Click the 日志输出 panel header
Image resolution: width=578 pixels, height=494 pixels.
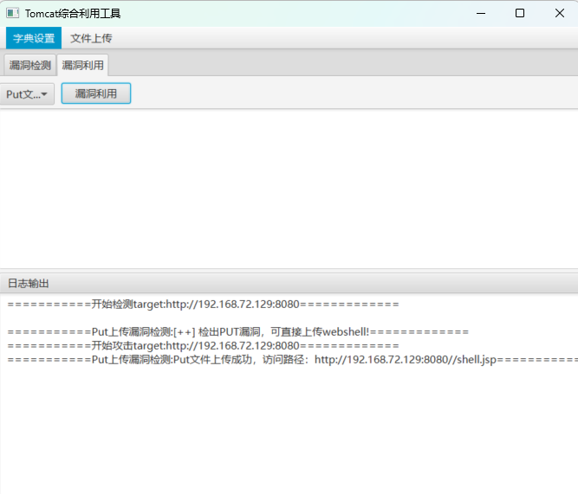(x=289, y=283)
